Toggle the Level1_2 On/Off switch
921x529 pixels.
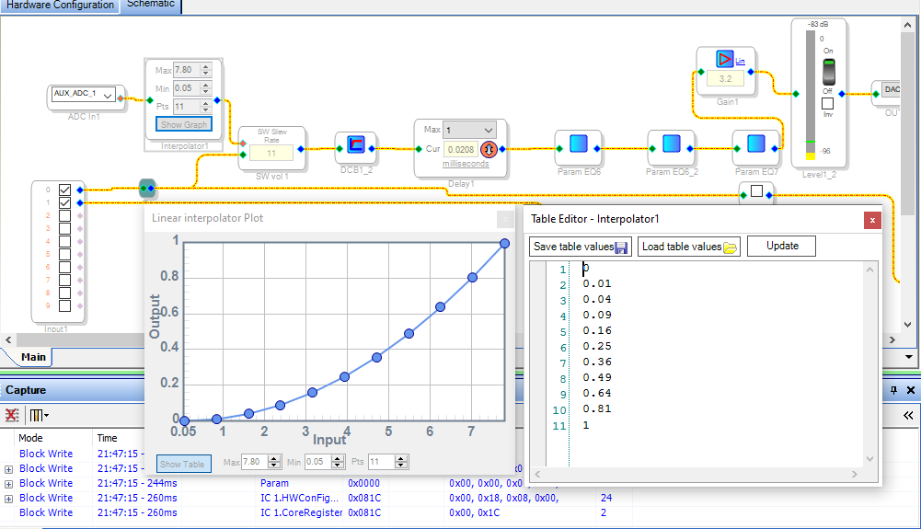pyautogui.click(x=827, y=71)
